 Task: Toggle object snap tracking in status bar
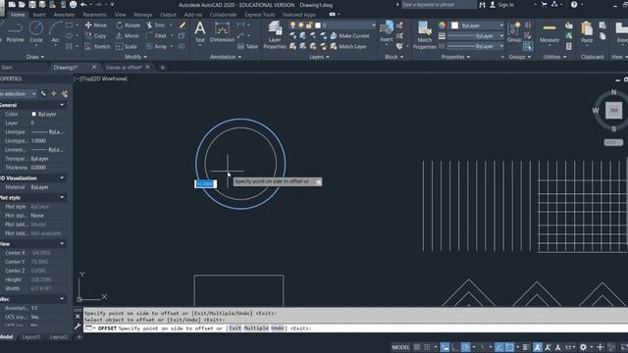[x=498, y=347]
